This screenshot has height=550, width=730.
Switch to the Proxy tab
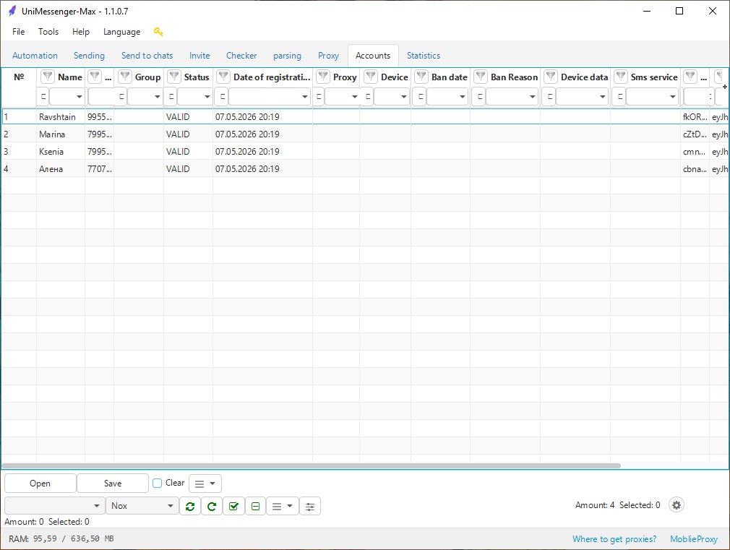pos(328,56)
